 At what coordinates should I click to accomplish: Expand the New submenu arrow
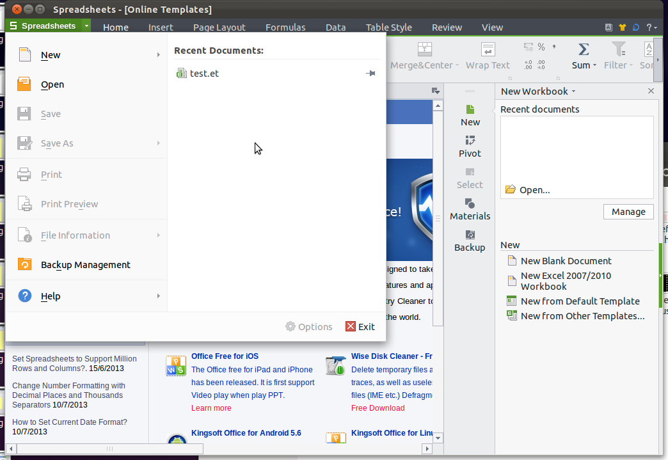(x=158, y=54)
